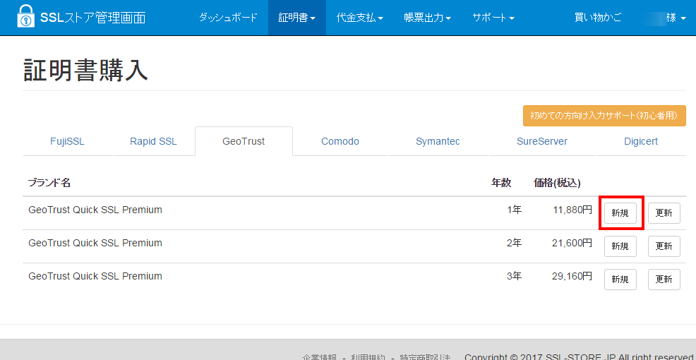Click 新規 for the 3年 plan
This screenshot has width=696, height=360.
[620, 280]
